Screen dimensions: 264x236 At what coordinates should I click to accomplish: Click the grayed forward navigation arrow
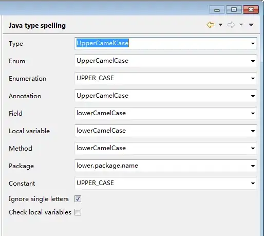[x=231, y=25]
